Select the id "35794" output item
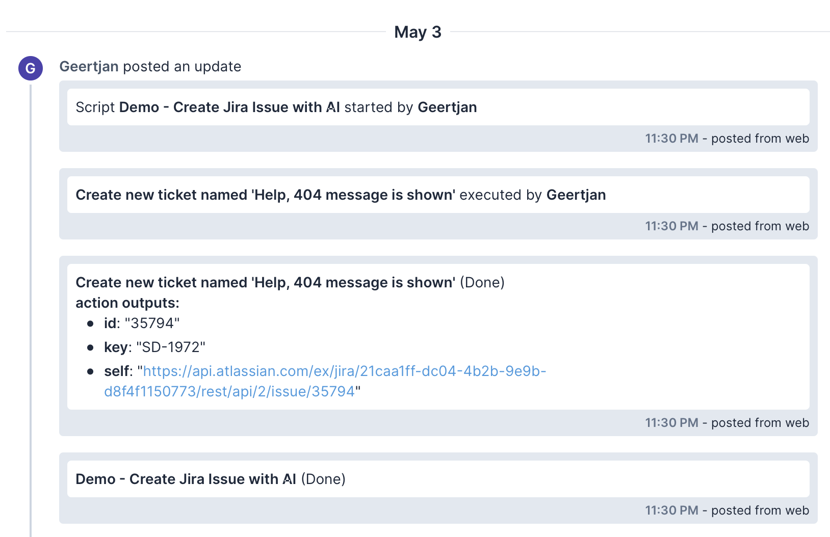The image size is (830, 537). [142, 324]
